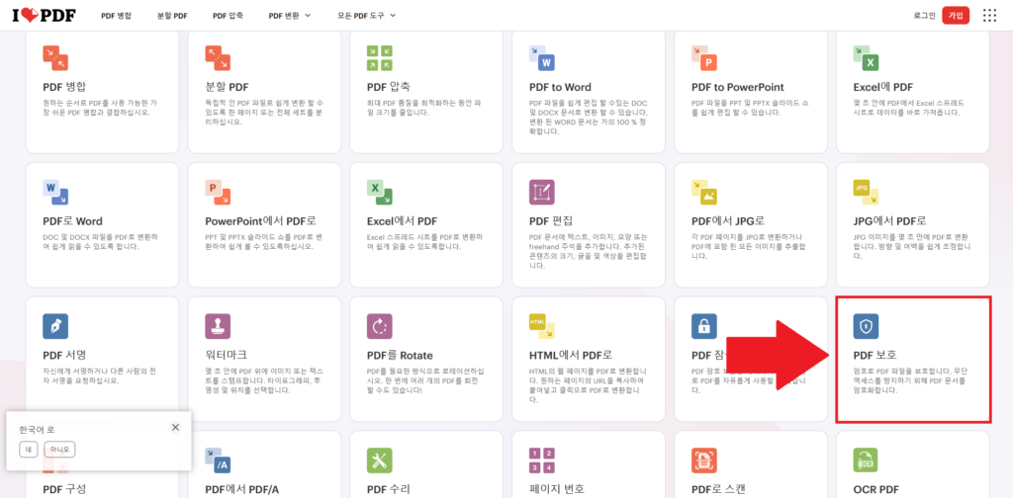The height and width of the screenshot is (498, 1013).
Task: Click the 로그인 login link
Action: [x=925, y=16]
